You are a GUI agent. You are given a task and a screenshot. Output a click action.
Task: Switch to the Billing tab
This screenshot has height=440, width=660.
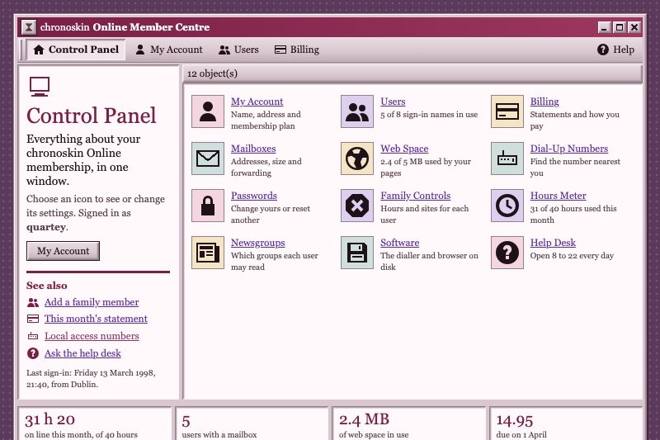(x=297, y=50)
